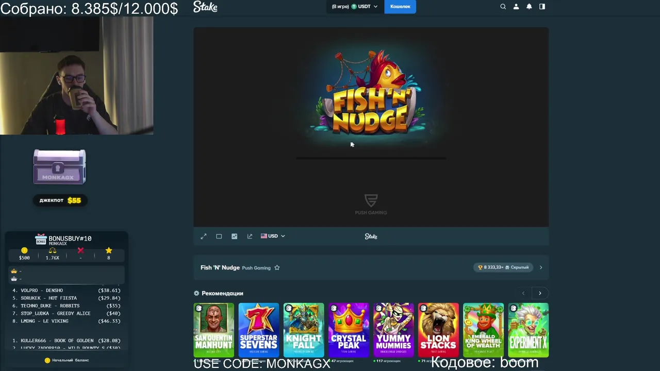
Task: Select KULLER666 - BOOK OF GOLDEN entry
Action: tap(67, 341)
